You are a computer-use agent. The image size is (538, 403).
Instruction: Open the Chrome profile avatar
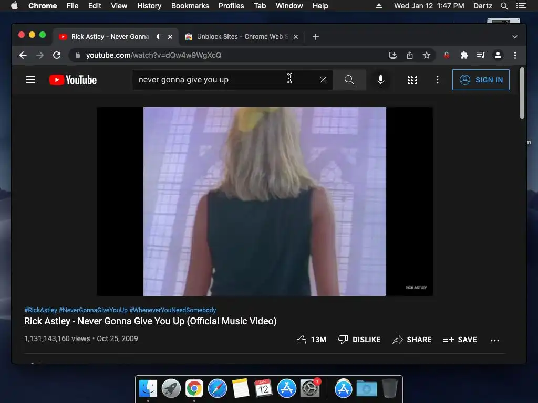pos(498,55)
